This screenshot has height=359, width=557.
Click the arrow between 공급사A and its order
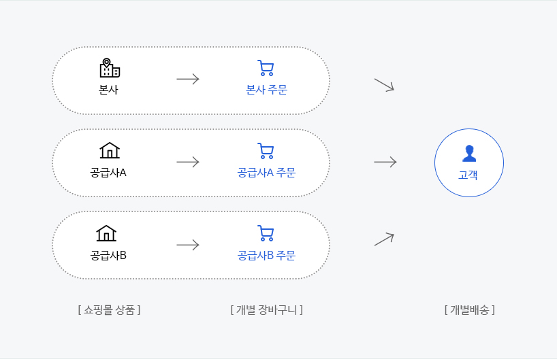[188, 162]
